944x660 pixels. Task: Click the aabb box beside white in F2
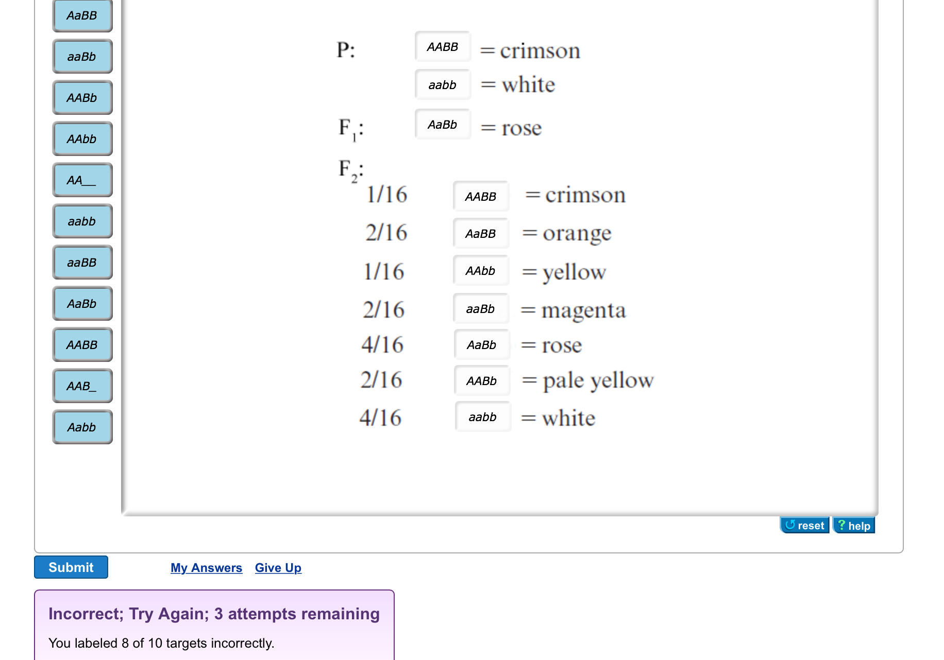[482, 417]
